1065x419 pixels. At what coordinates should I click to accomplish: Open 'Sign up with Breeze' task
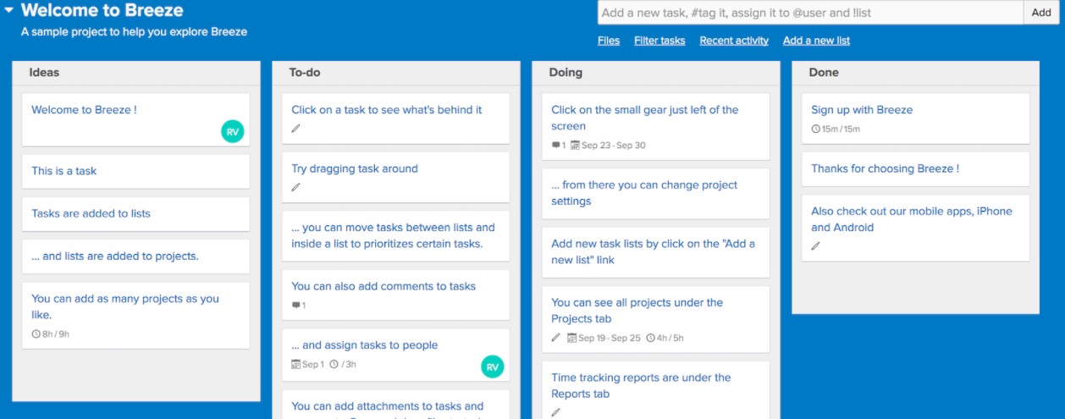[915, 119]
